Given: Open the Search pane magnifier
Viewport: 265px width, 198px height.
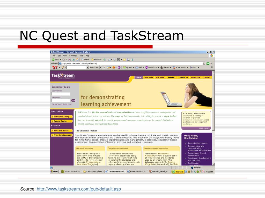Looking at the screenshot, I should [x=82, y=60].
